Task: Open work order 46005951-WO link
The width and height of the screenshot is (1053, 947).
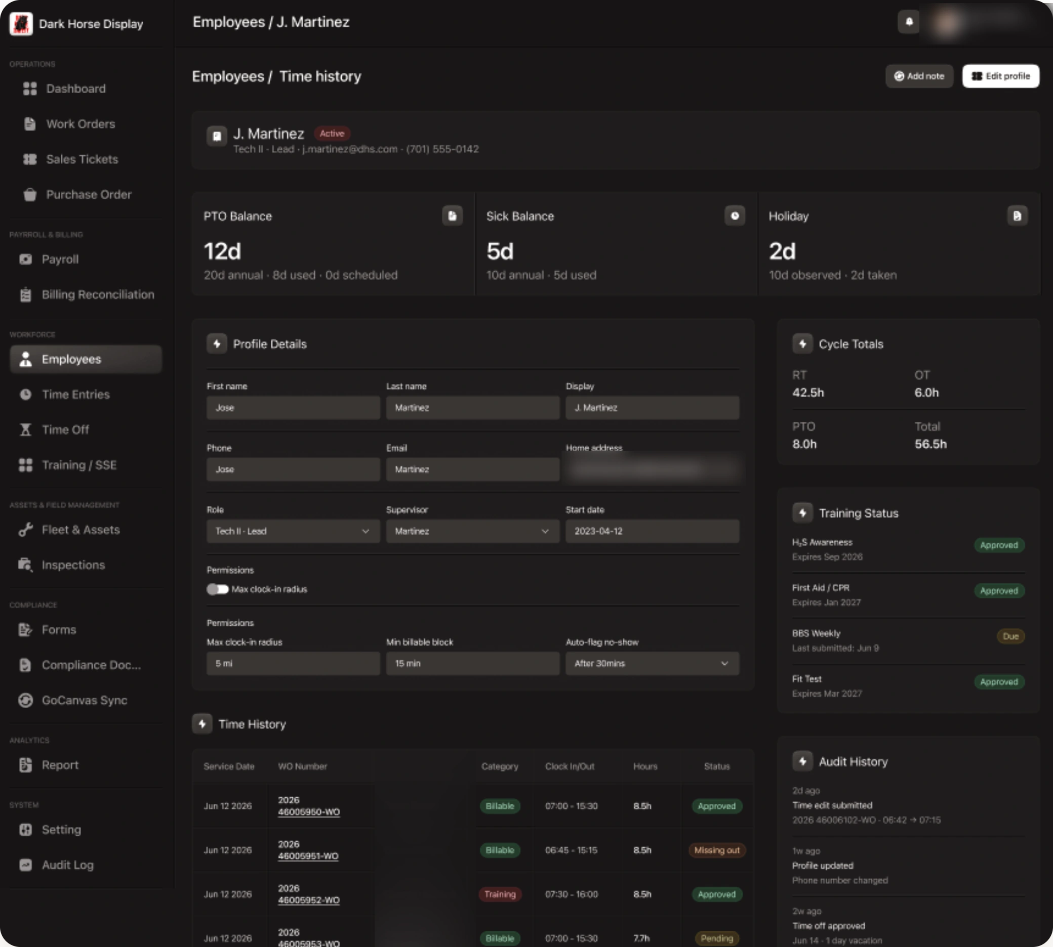Action: 308,856
